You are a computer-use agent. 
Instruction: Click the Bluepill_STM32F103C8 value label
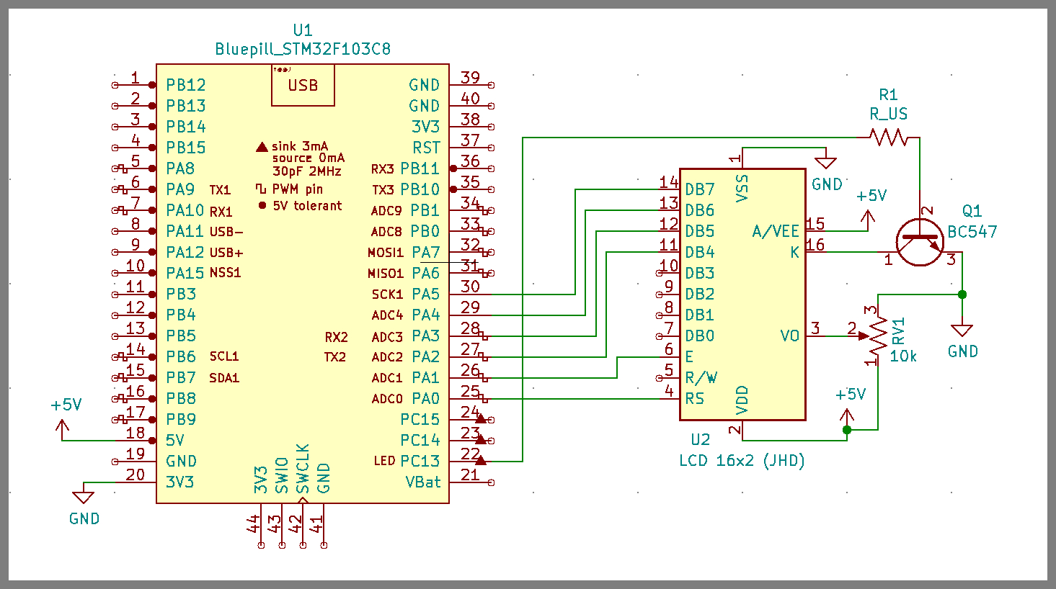pos(303,49)
